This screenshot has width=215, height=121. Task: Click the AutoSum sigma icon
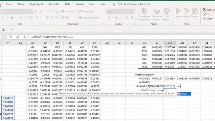click(204, 10)
